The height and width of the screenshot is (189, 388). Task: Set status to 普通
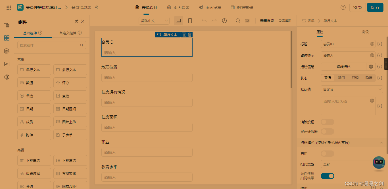coord(327,78)
